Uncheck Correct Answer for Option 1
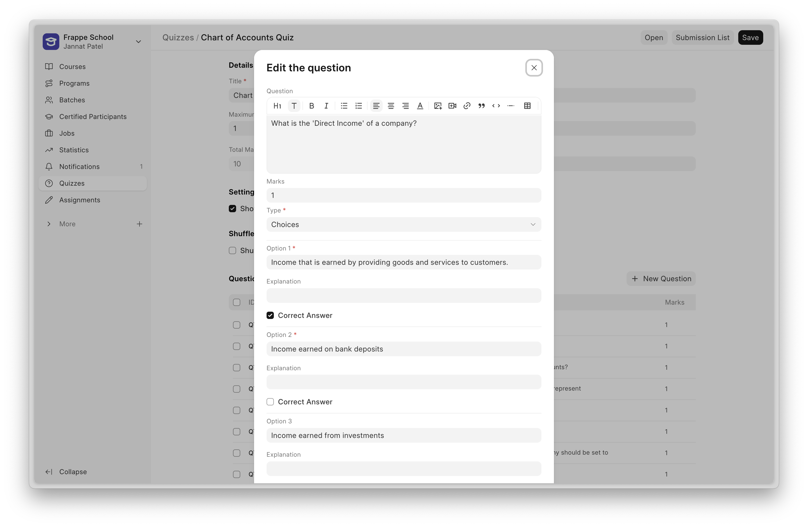The width and height of the screenshot is (808, 527). point(270,316)
